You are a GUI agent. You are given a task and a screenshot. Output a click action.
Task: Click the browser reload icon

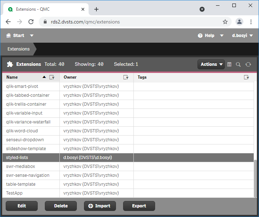(x=31, y=22)
